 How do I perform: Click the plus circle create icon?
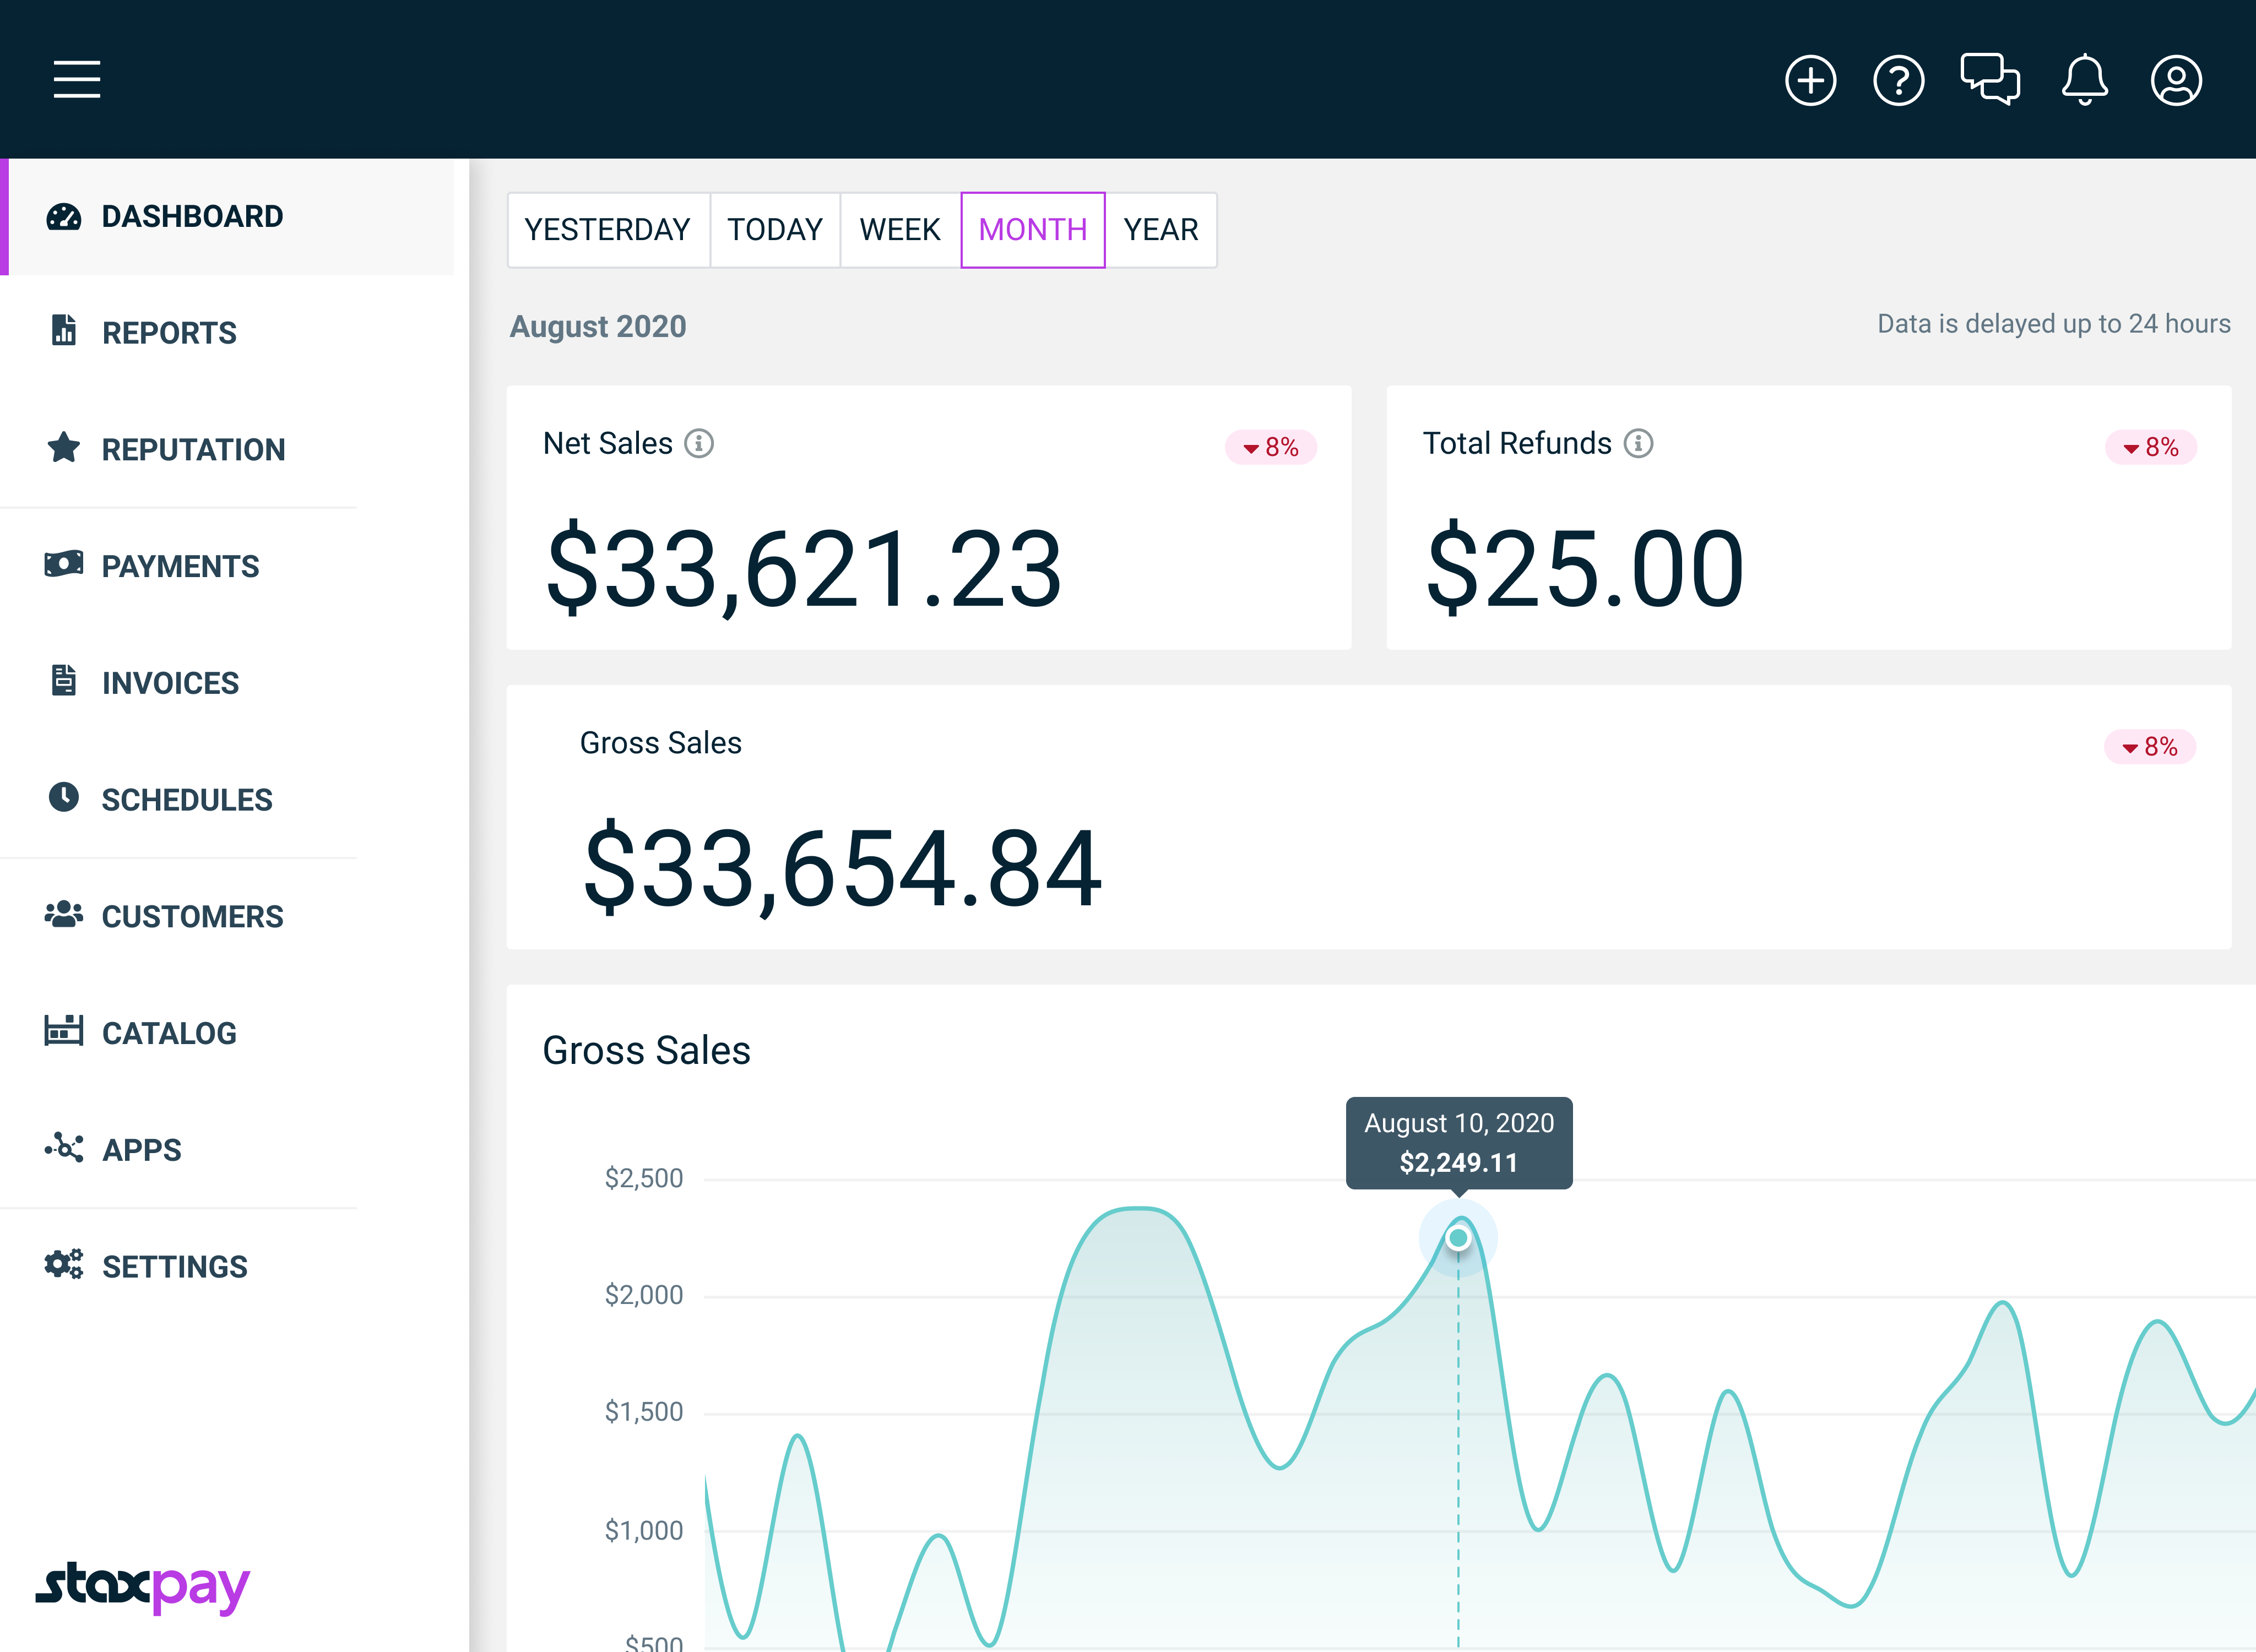(x=1810, y=80)
